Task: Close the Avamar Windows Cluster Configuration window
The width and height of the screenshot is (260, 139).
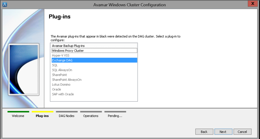Action: [x=253, y=4]
